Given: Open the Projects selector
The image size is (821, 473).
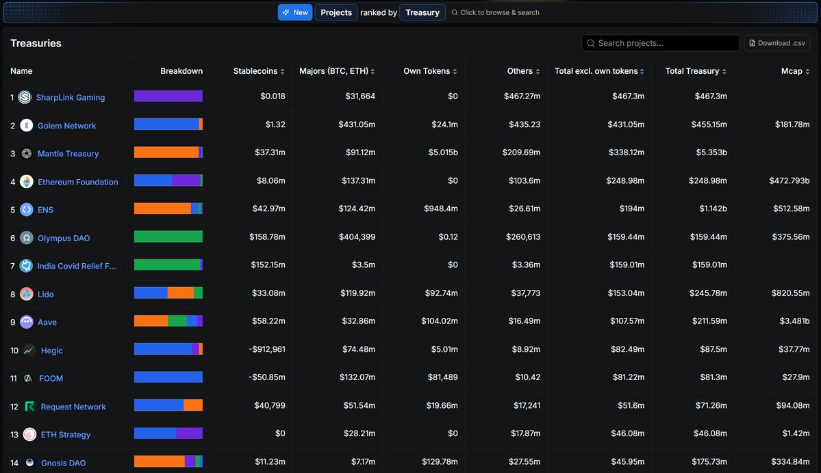Looking at the screenshot, I should [x=336, y=12].
